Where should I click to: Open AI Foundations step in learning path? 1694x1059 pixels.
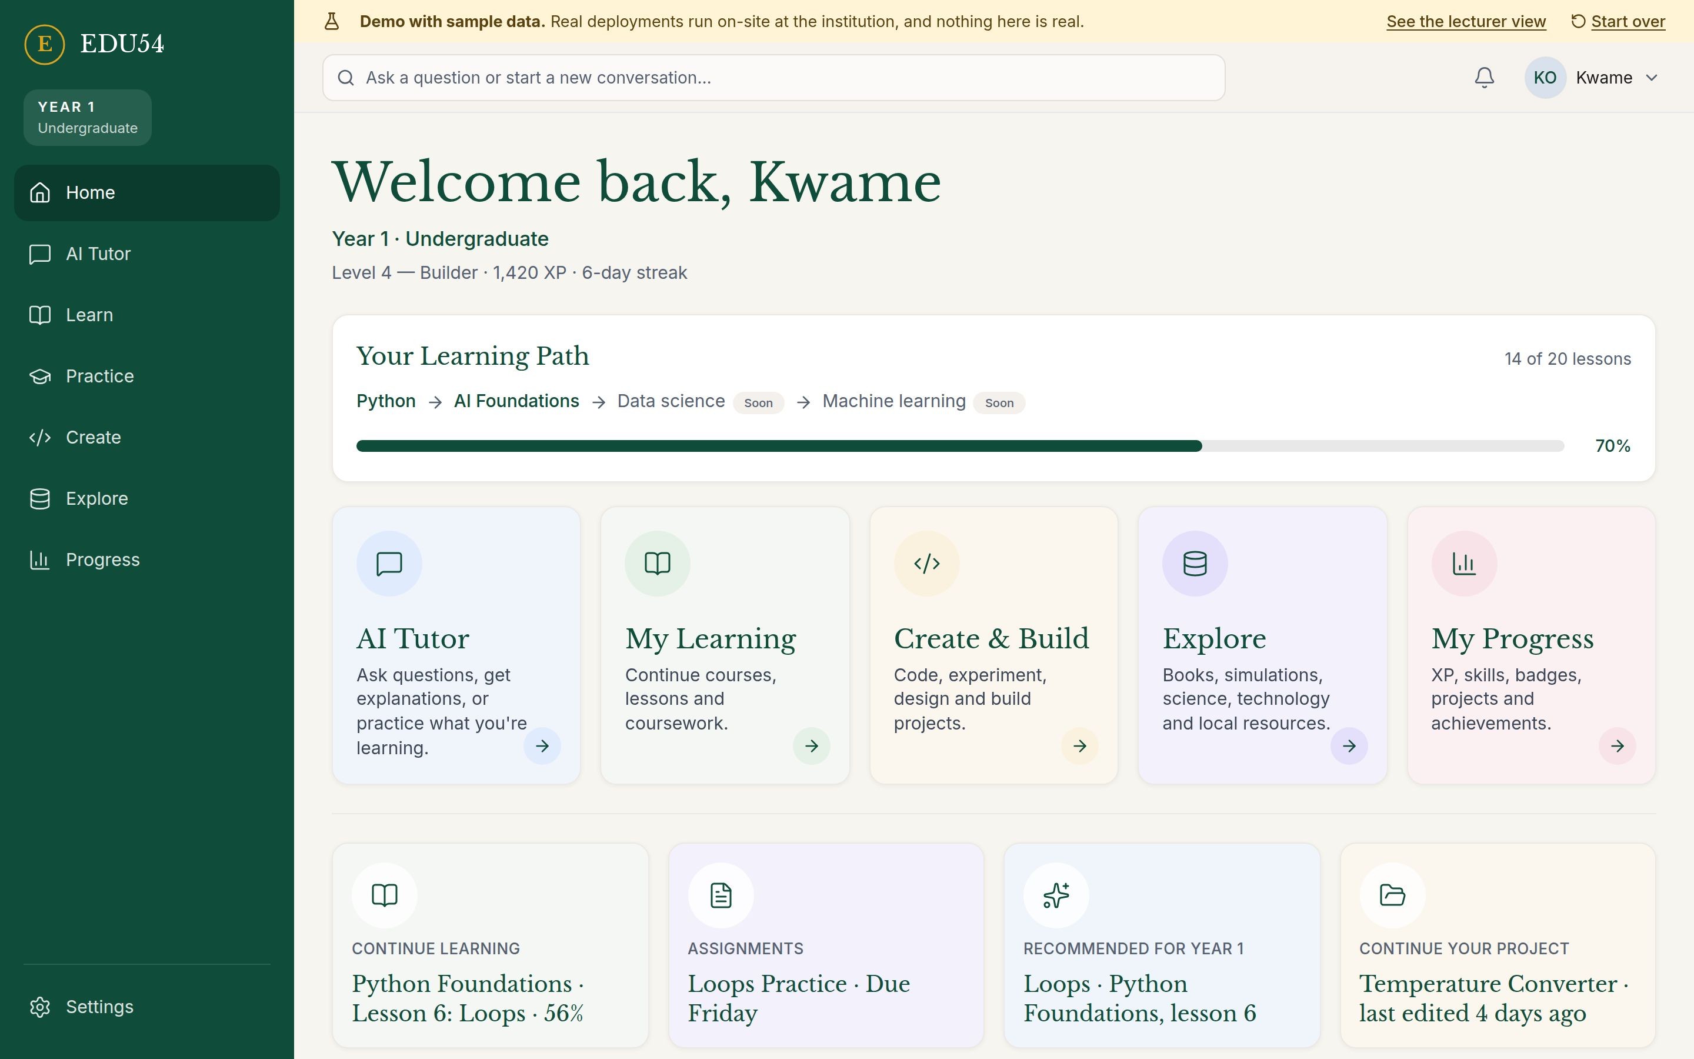(516, 401)
